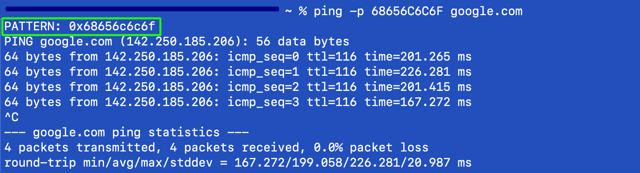Click the "google.com ping statistics" header
Screen dimensions: 640x173
pos(126,133)
